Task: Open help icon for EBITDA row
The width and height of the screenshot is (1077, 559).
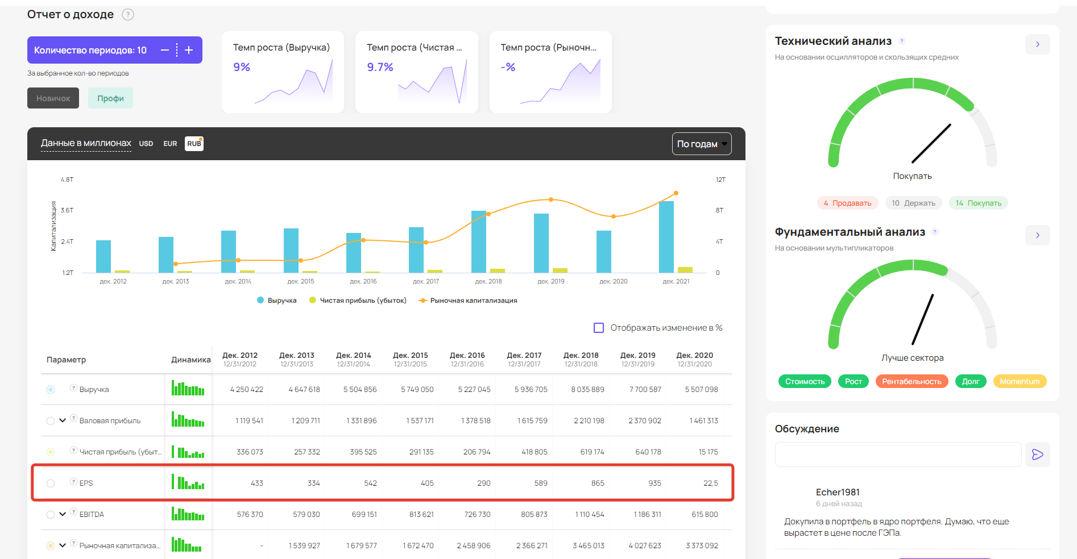Action: (x=73, y=512)
